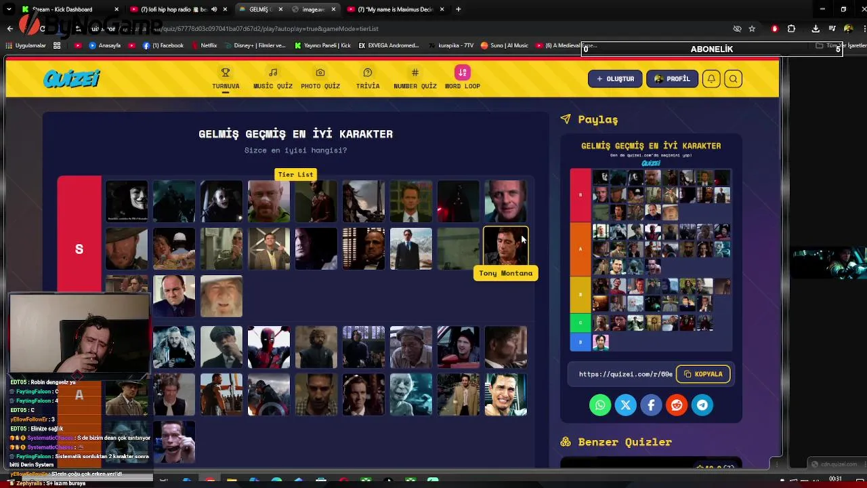The image size is (867, 488).
Task: Open the Word Loop section
Action: (x=463, y=79)
